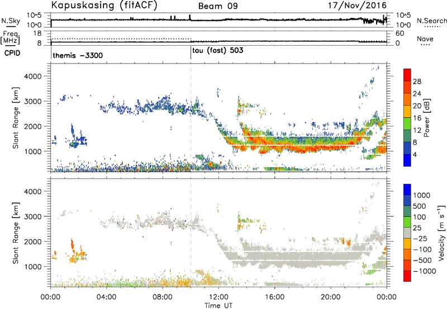Click the '16' tick on power color bar

(x=417, y=118)
